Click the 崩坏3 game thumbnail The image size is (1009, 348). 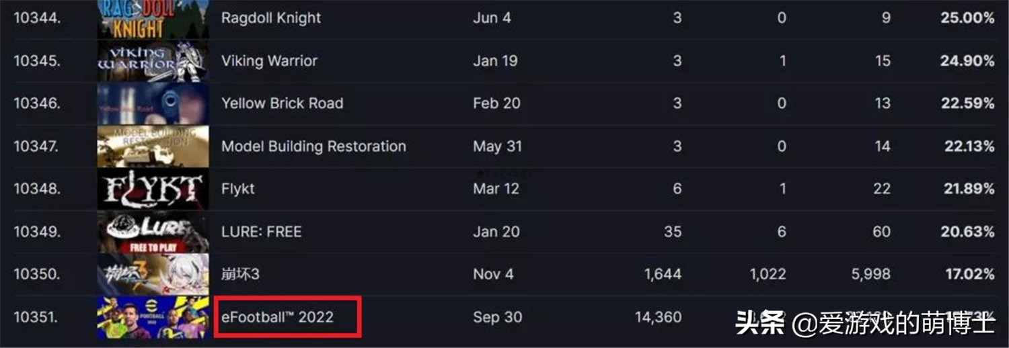point(153,274)
